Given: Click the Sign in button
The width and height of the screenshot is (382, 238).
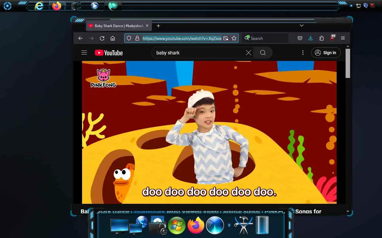Looking at the screenshot, I should pyautogui.click(x=326, y=53).
